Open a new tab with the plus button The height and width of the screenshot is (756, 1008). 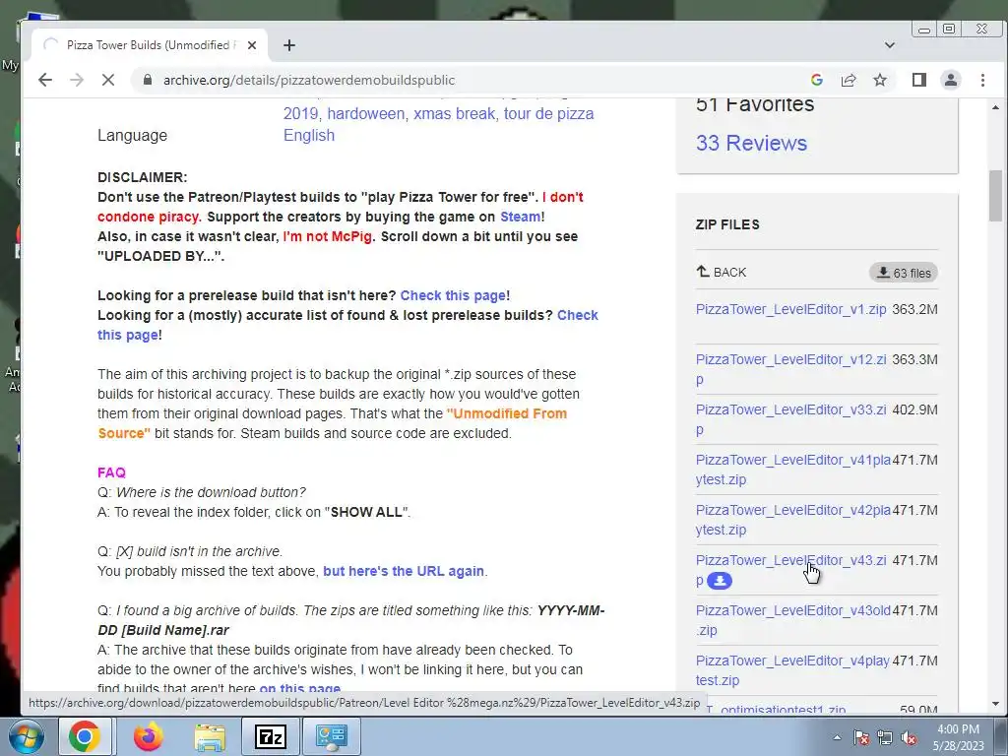[x=289, y=45]
